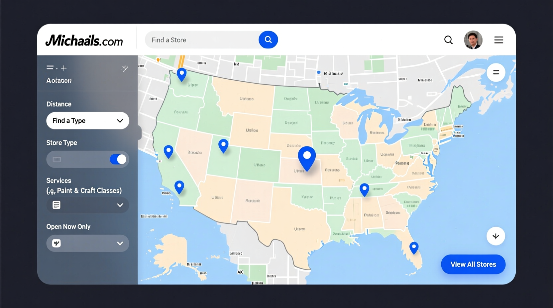Click the View All Stores button

pyautogui.click(x=473, y=264)
